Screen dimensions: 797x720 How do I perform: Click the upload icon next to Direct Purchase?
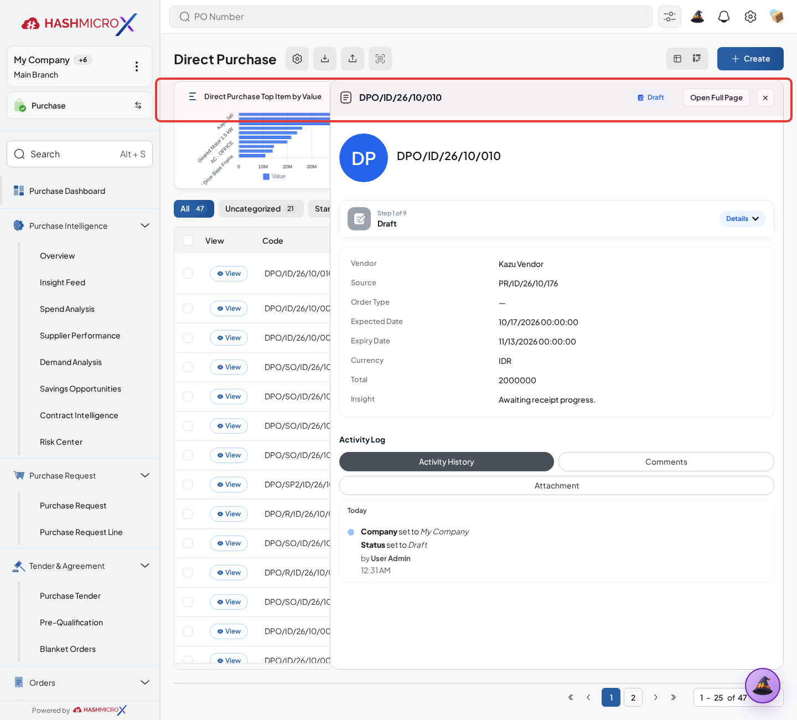[353, 59]
